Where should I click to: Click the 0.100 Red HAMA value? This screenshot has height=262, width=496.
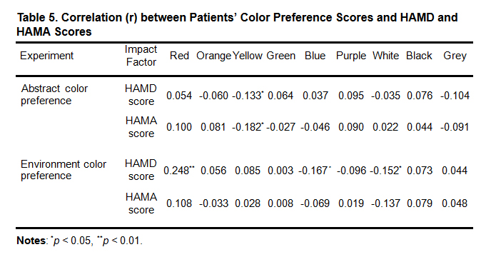pos(179,127)
